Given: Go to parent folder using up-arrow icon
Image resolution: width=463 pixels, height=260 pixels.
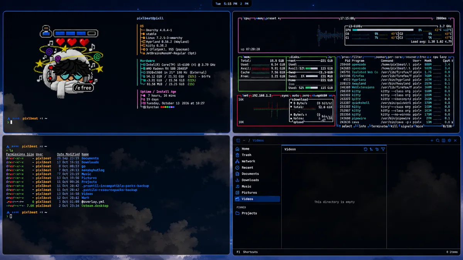Looking at the screenshot, I should [x=371, y=149].
